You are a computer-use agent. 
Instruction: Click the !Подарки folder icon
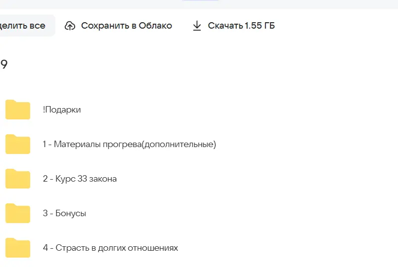tap(18, 110)
